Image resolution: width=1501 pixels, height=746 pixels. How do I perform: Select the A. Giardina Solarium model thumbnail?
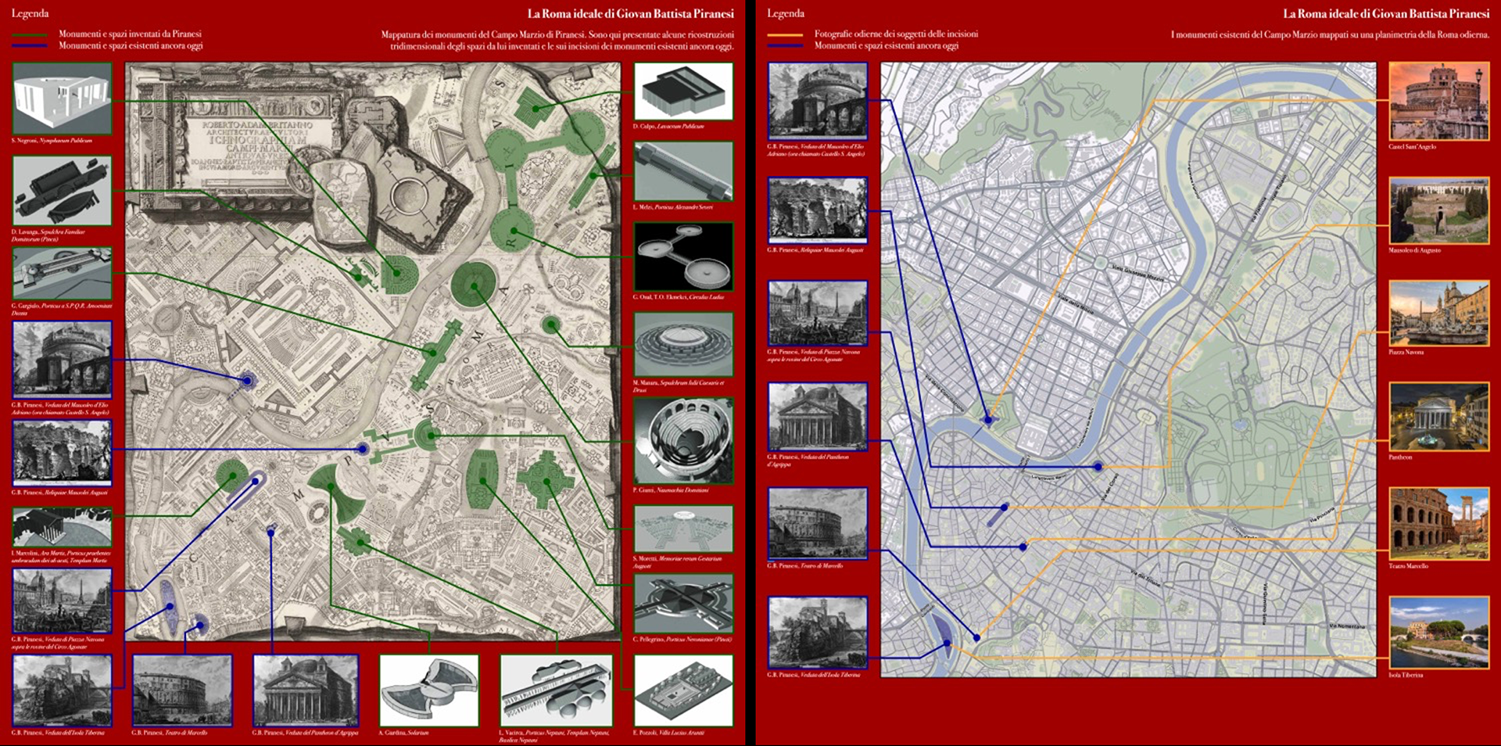pos(429,691)
